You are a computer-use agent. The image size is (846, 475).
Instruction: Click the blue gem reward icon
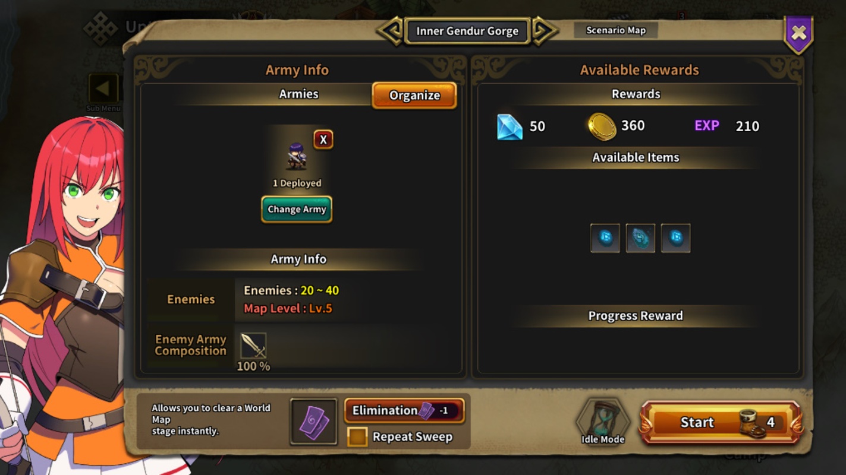[510, 126]
